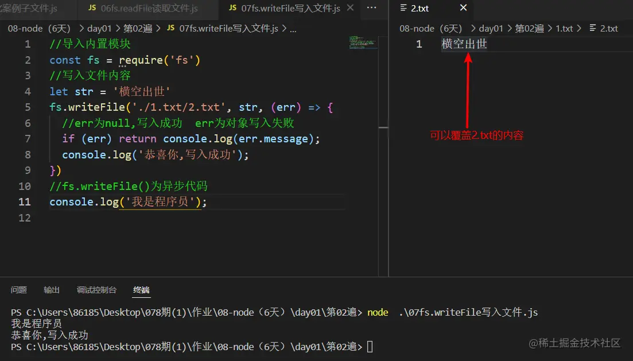Image resolution: width=633 pixels, height=361 pixels.
Task: Click terminal output 恭喜你,写入成功
Action: (49, 335)
